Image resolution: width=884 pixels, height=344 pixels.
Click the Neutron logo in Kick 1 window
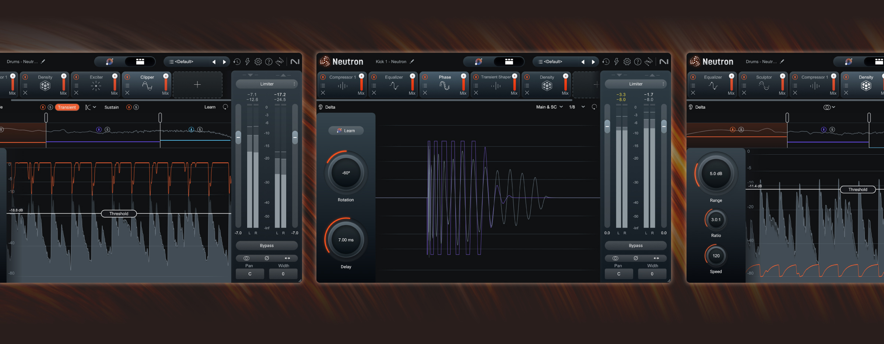pos(341,62)
